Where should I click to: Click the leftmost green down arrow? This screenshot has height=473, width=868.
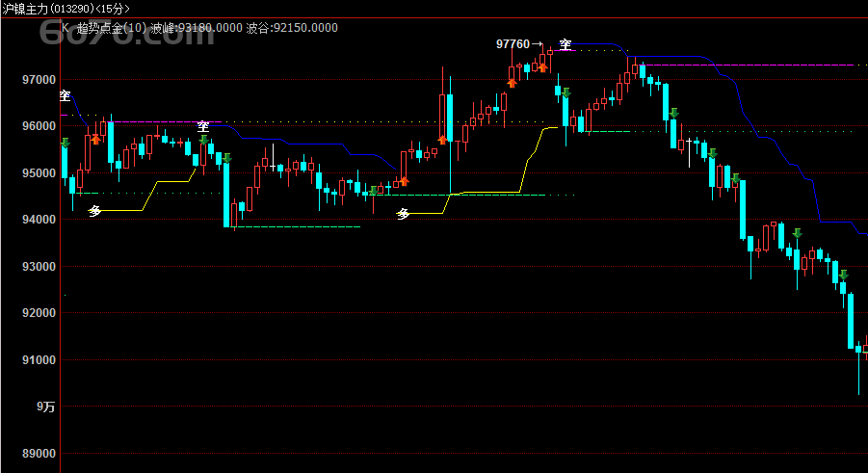[x=66, y=143]
